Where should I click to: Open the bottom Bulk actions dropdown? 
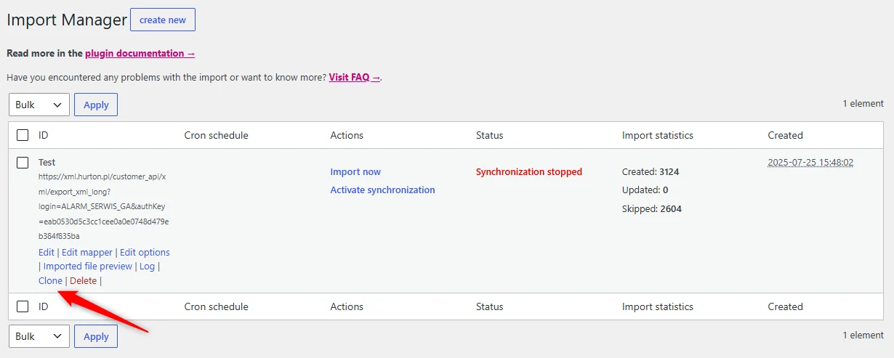39,336
